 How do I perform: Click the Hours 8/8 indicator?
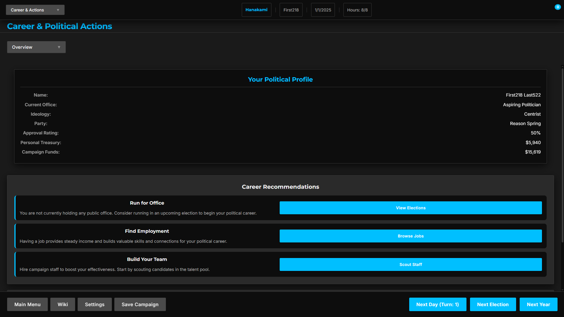(357, 10)
